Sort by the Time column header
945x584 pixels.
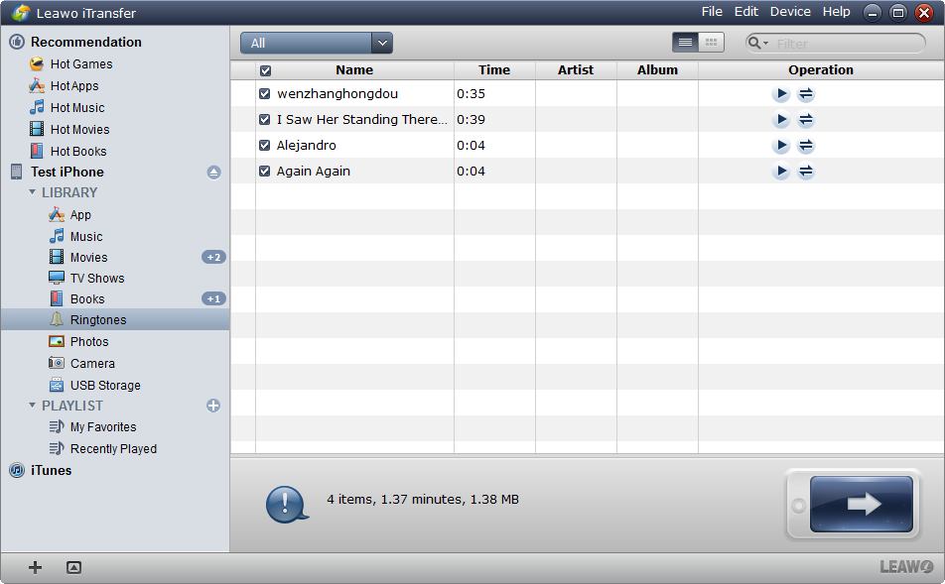coord(494,69)
